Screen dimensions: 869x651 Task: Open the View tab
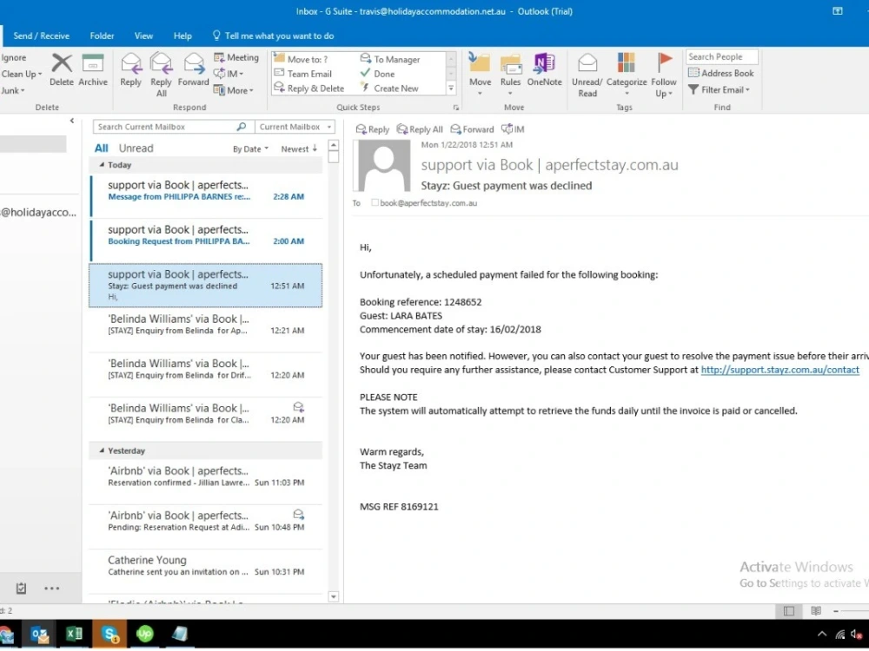[143, 36]
